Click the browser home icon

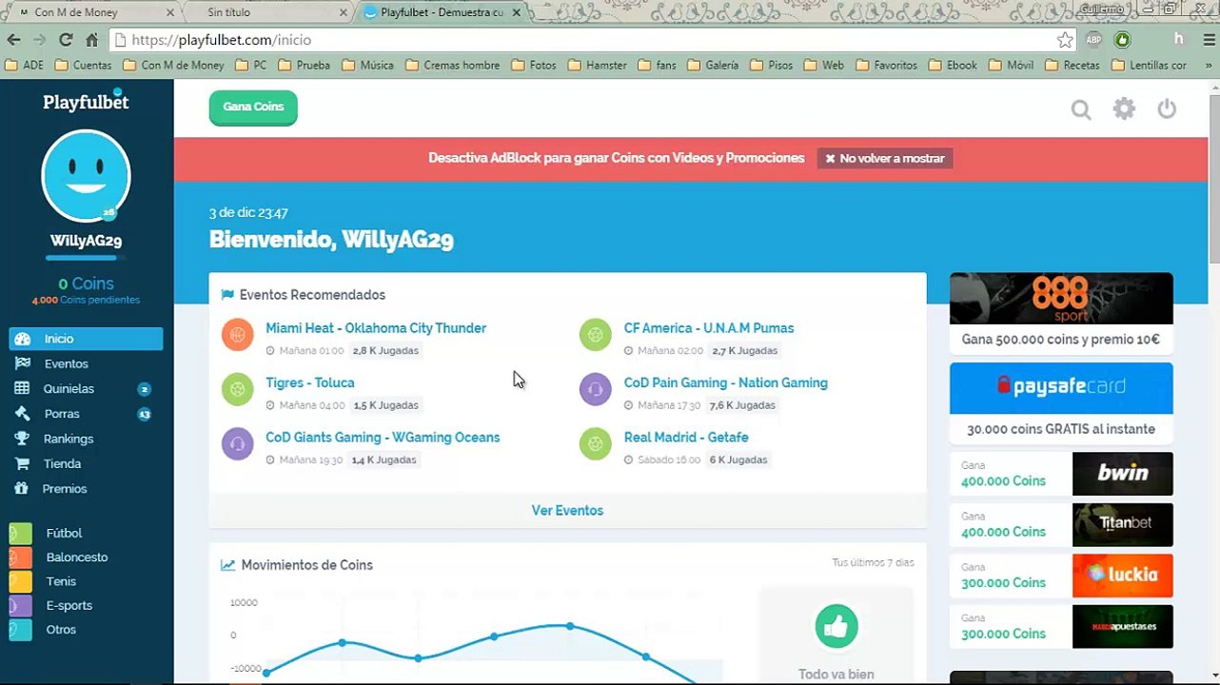91,40
